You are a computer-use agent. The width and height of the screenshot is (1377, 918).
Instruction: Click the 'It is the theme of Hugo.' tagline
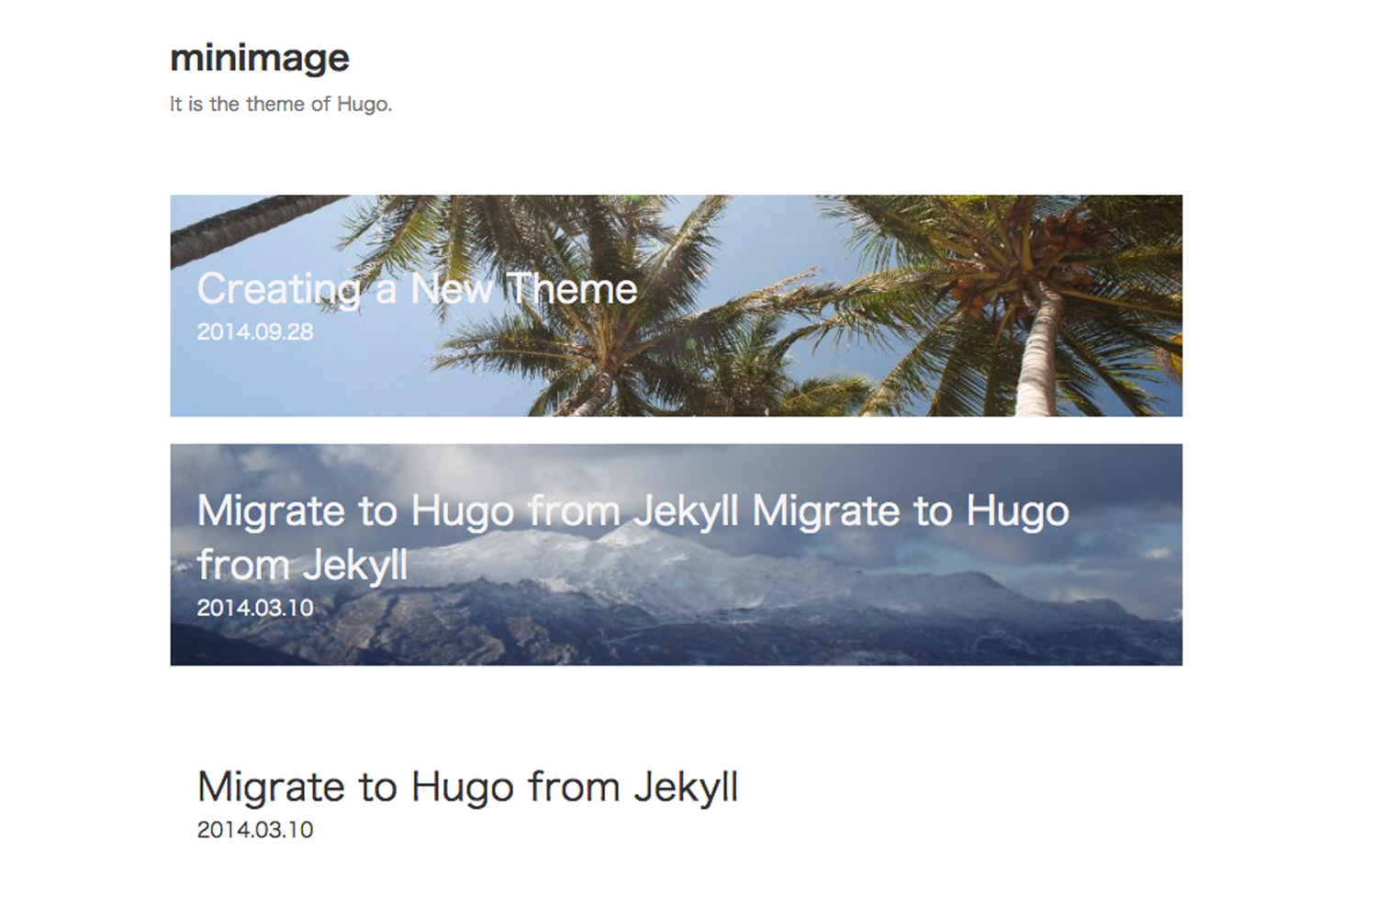pos(281,104)
